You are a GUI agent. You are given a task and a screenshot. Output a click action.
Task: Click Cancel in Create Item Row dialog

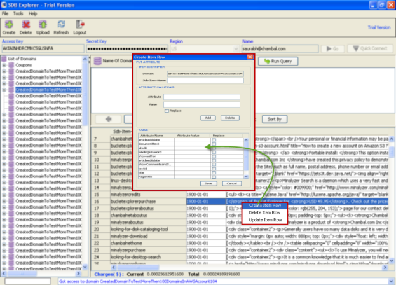click(231, 184)
